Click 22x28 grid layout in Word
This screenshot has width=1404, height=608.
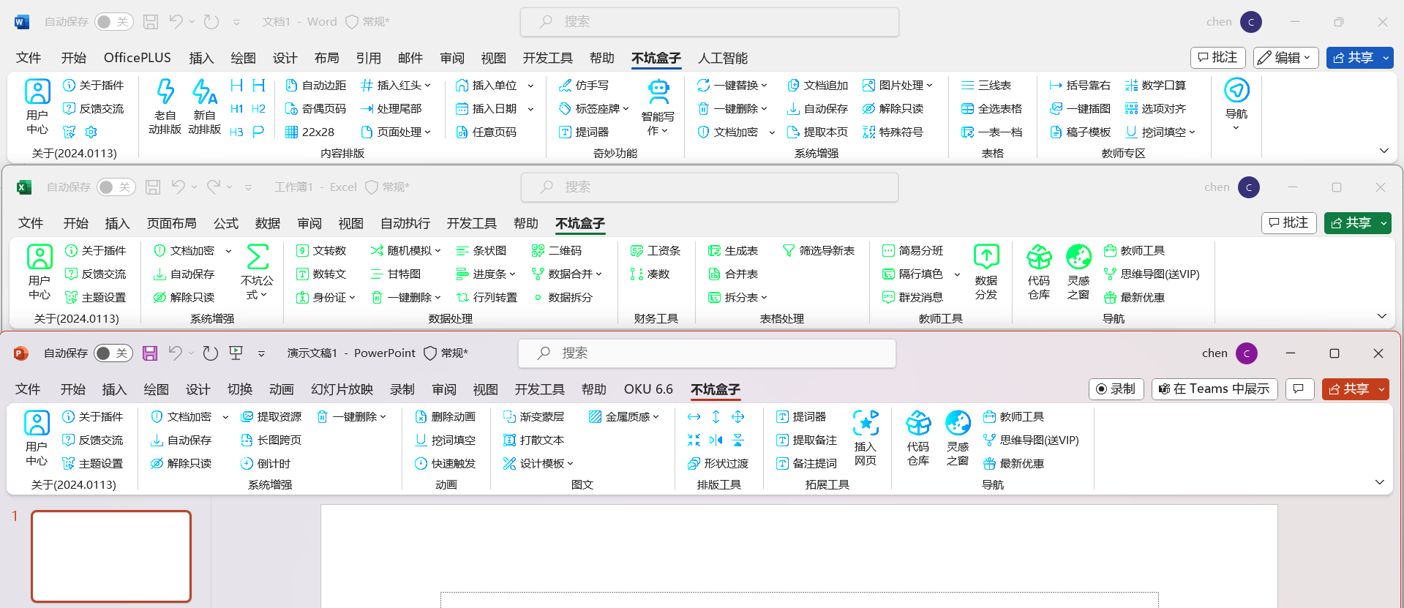pyautogui.click(x=310, y=132)
